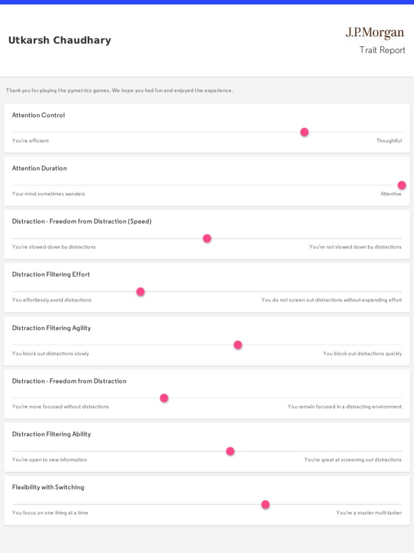Click the Distraction Filtering Ability slider dot

pyautogui.click(x=230, y=451)
